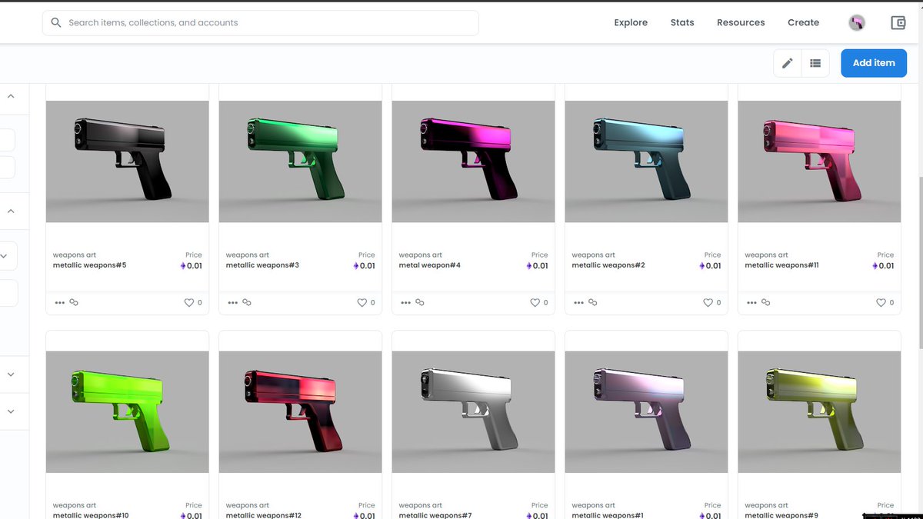
Task: Open metallic weapons#3 title link
Action: (262, 265)
